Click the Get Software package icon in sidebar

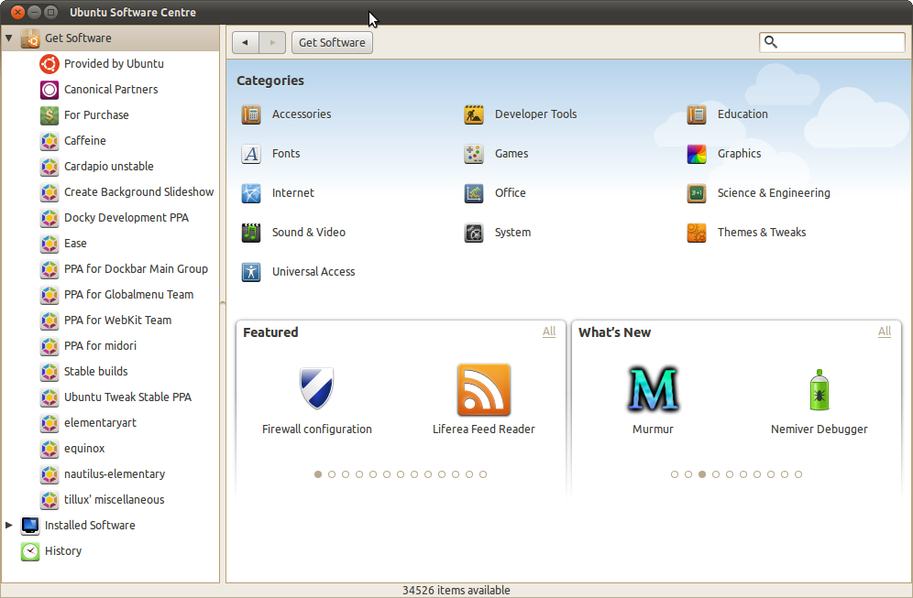click(30, 38)
